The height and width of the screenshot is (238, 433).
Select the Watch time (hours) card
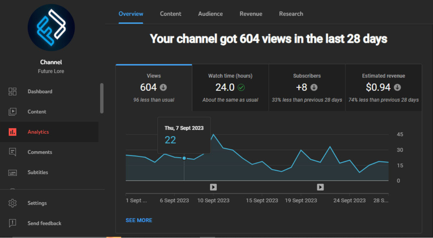230,88
